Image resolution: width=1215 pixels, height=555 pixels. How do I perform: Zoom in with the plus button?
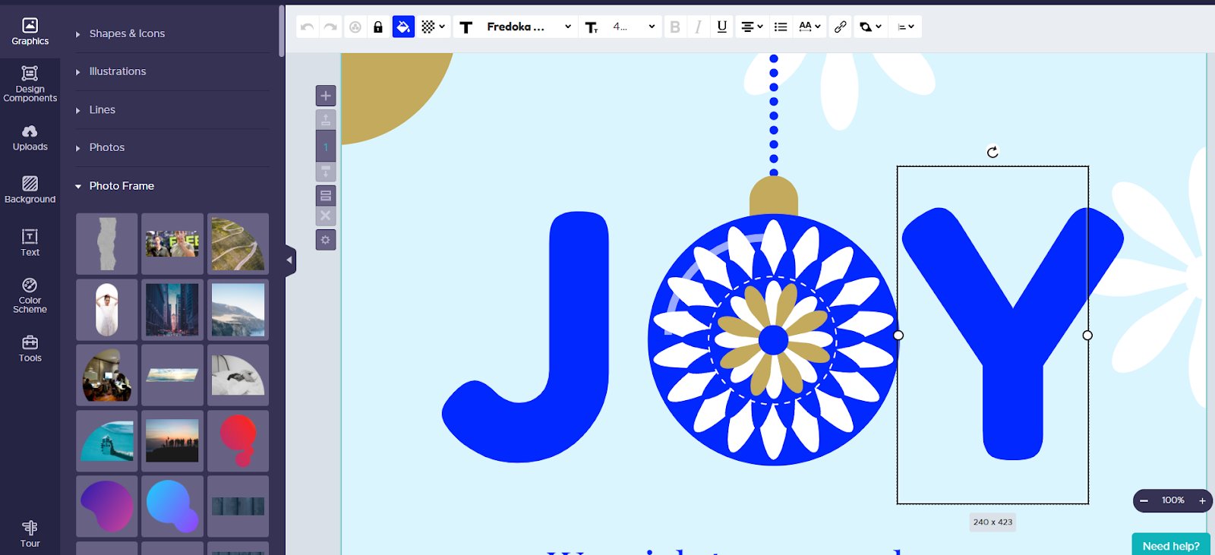(x=1202, y=500)
